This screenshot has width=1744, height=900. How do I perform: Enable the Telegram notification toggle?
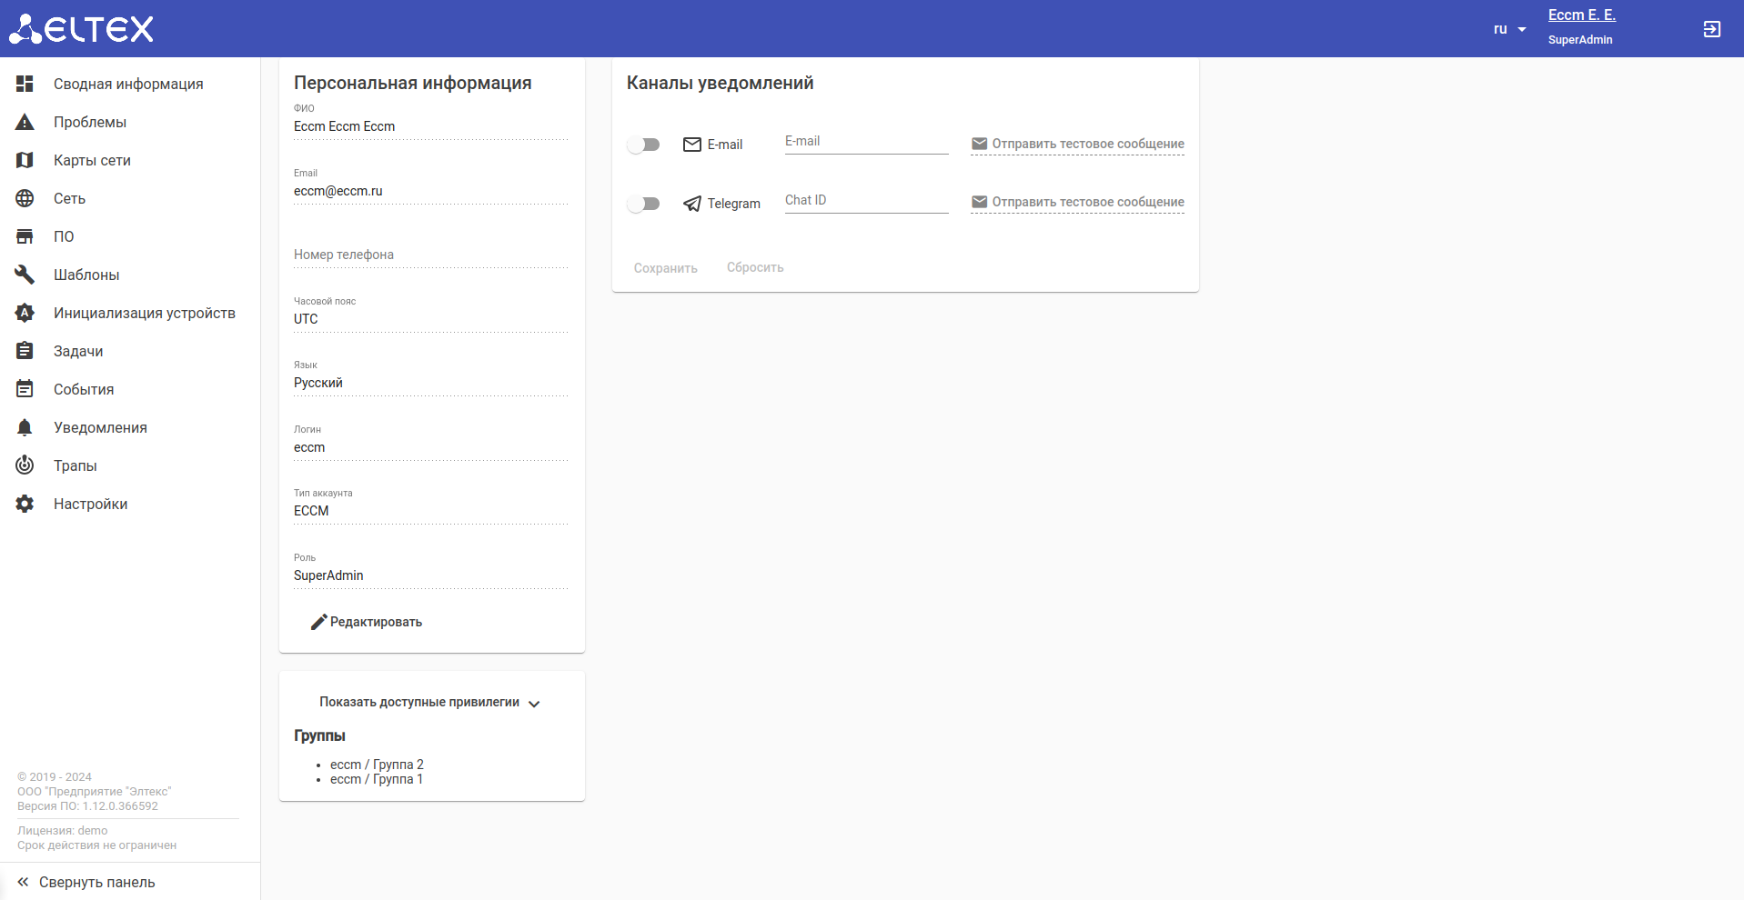pos(643,204)
